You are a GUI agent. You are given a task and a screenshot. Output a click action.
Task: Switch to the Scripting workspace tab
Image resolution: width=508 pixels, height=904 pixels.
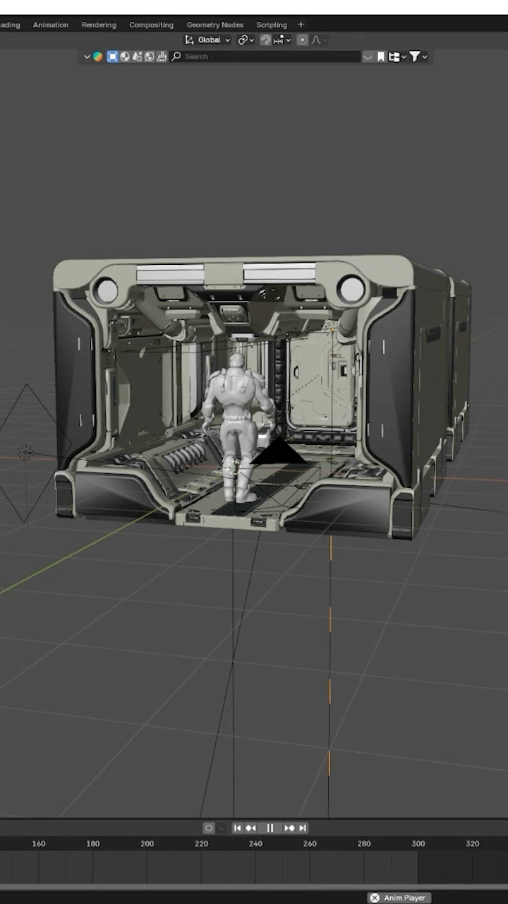click(272, 25)
